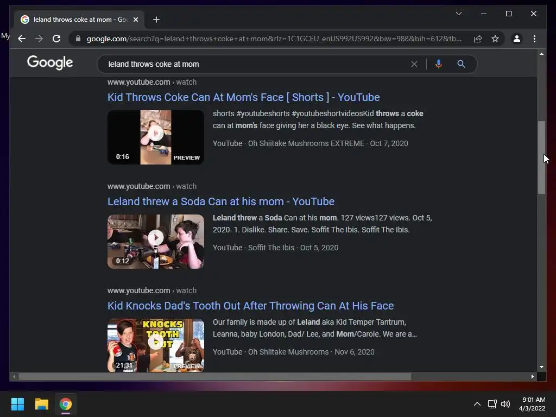Select the 'leland throws coke at mom' tab
The image size is (556, 417).
(80, 20)
